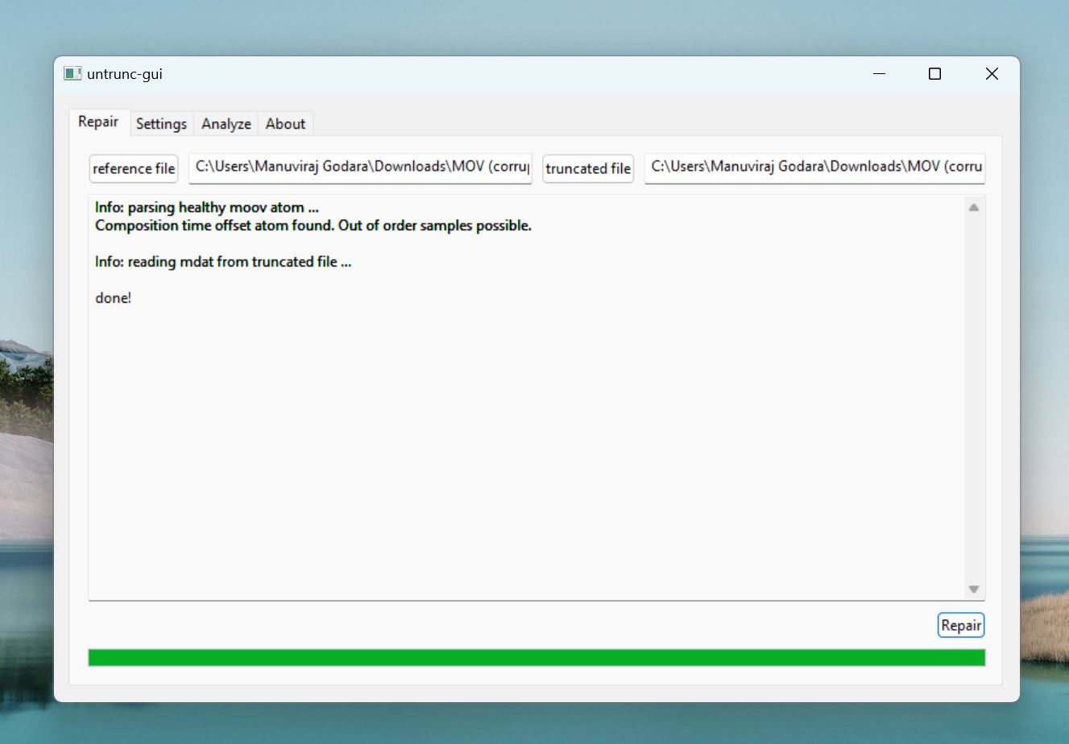Click the reading mdat info message
The image size is (1069, 744).
pos(223,261)
